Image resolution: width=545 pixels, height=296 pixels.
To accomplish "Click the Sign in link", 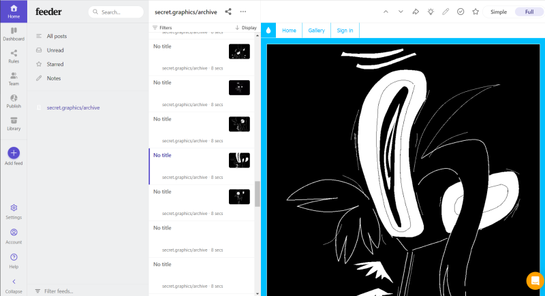I will [345, 31].
